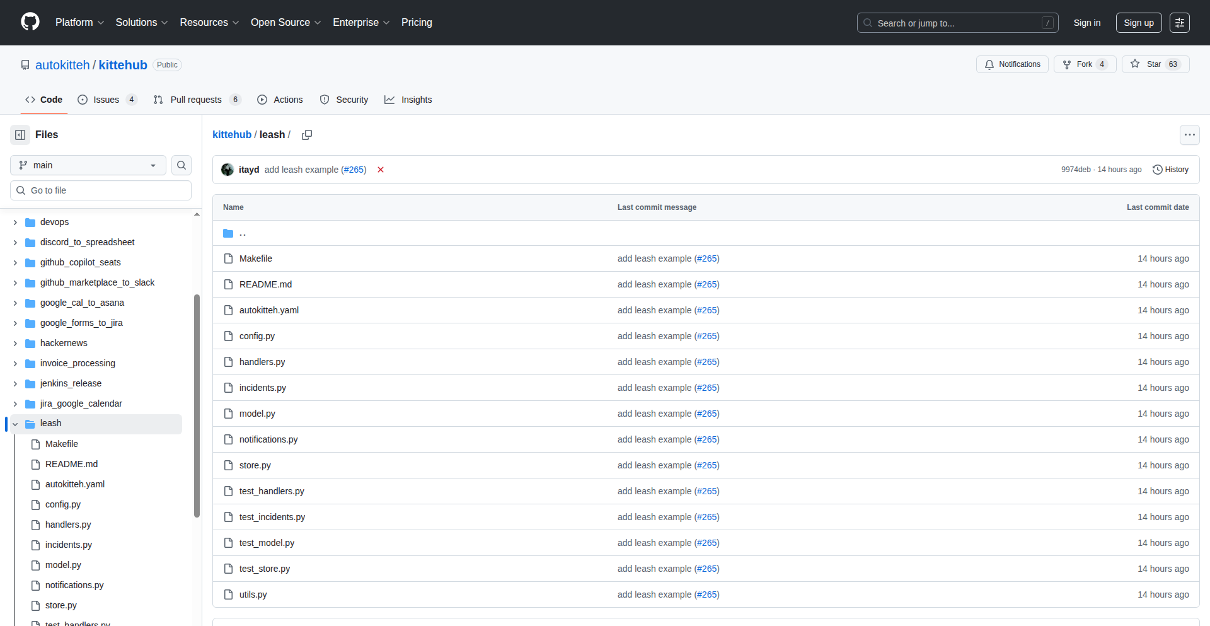The height and width of the screenshot is (626, 1210).
Task: Open the main branch dropdown
Action: 88,165
